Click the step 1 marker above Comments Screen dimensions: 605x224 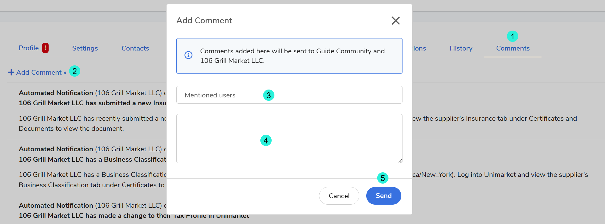512,36
